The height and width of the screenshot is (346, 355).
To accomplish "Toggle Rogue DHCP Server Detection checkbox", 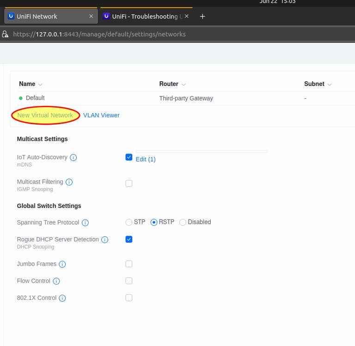I will click(x=129, y=239).
